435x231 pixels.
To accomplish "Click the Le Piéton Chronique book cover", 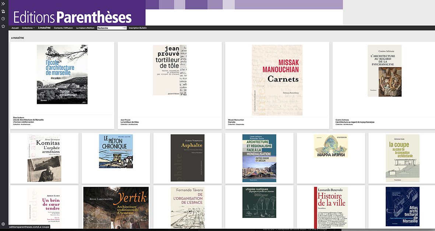I will 116,151.
